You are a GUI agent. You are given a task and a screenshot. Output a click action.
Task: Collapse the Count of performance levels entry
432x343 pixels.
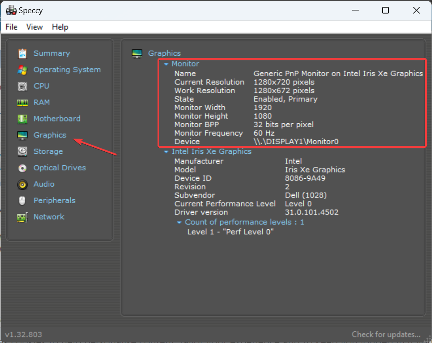[x=179, y=222]
